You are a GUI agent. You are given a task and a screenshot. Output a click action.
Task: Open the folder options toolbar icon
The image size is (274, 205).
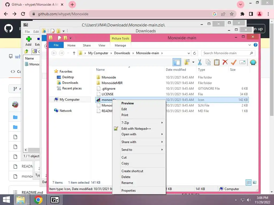pos(187,62)
